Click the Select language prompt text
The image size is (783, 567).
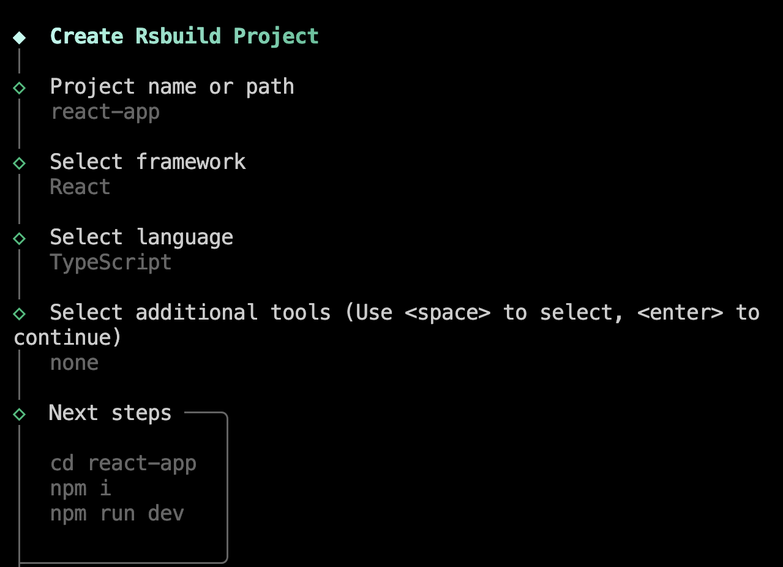click(x=141, y=238)
